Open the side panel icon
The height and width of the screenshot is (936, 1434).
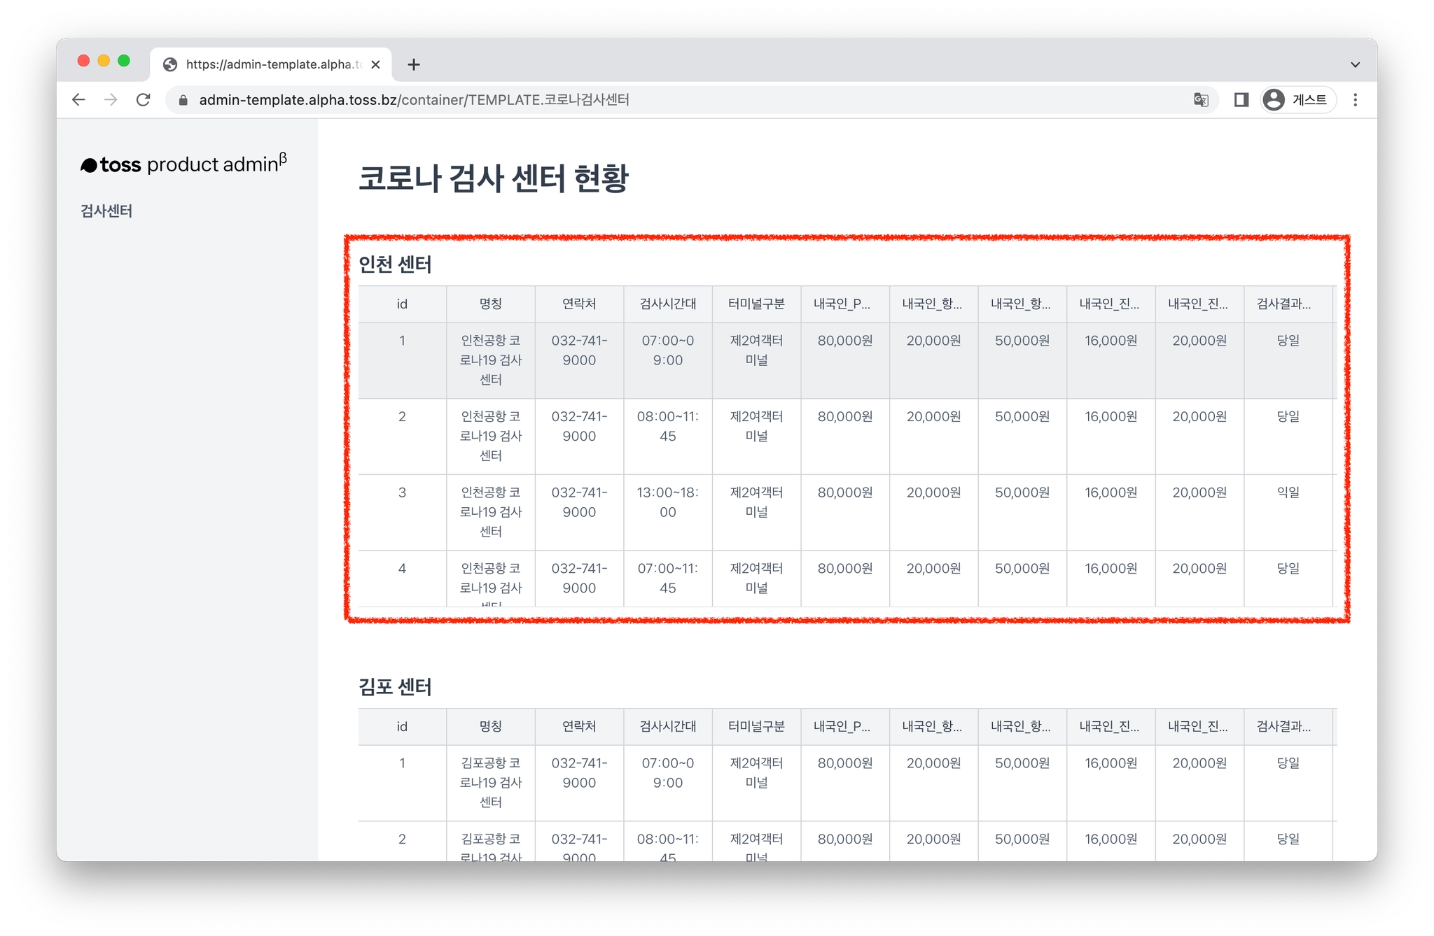[1241, 100]
